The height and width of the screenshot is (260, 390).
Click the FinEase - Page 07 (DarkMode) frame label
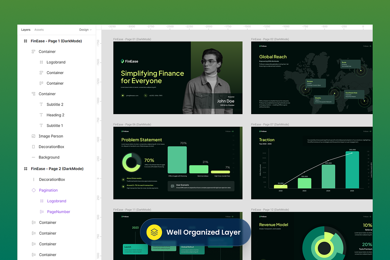point(270,124)
